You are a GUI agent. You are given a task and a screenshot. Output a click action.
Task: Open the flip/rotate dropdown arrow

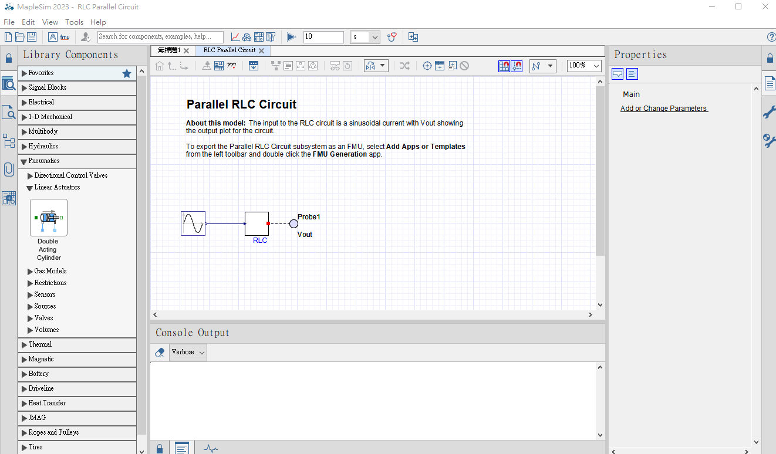pos(383,66)
